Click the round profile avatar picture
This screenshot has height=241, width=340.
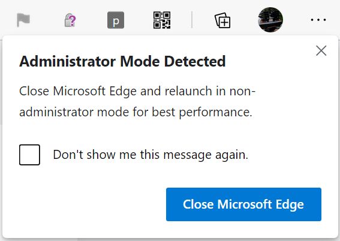[270, 20]
